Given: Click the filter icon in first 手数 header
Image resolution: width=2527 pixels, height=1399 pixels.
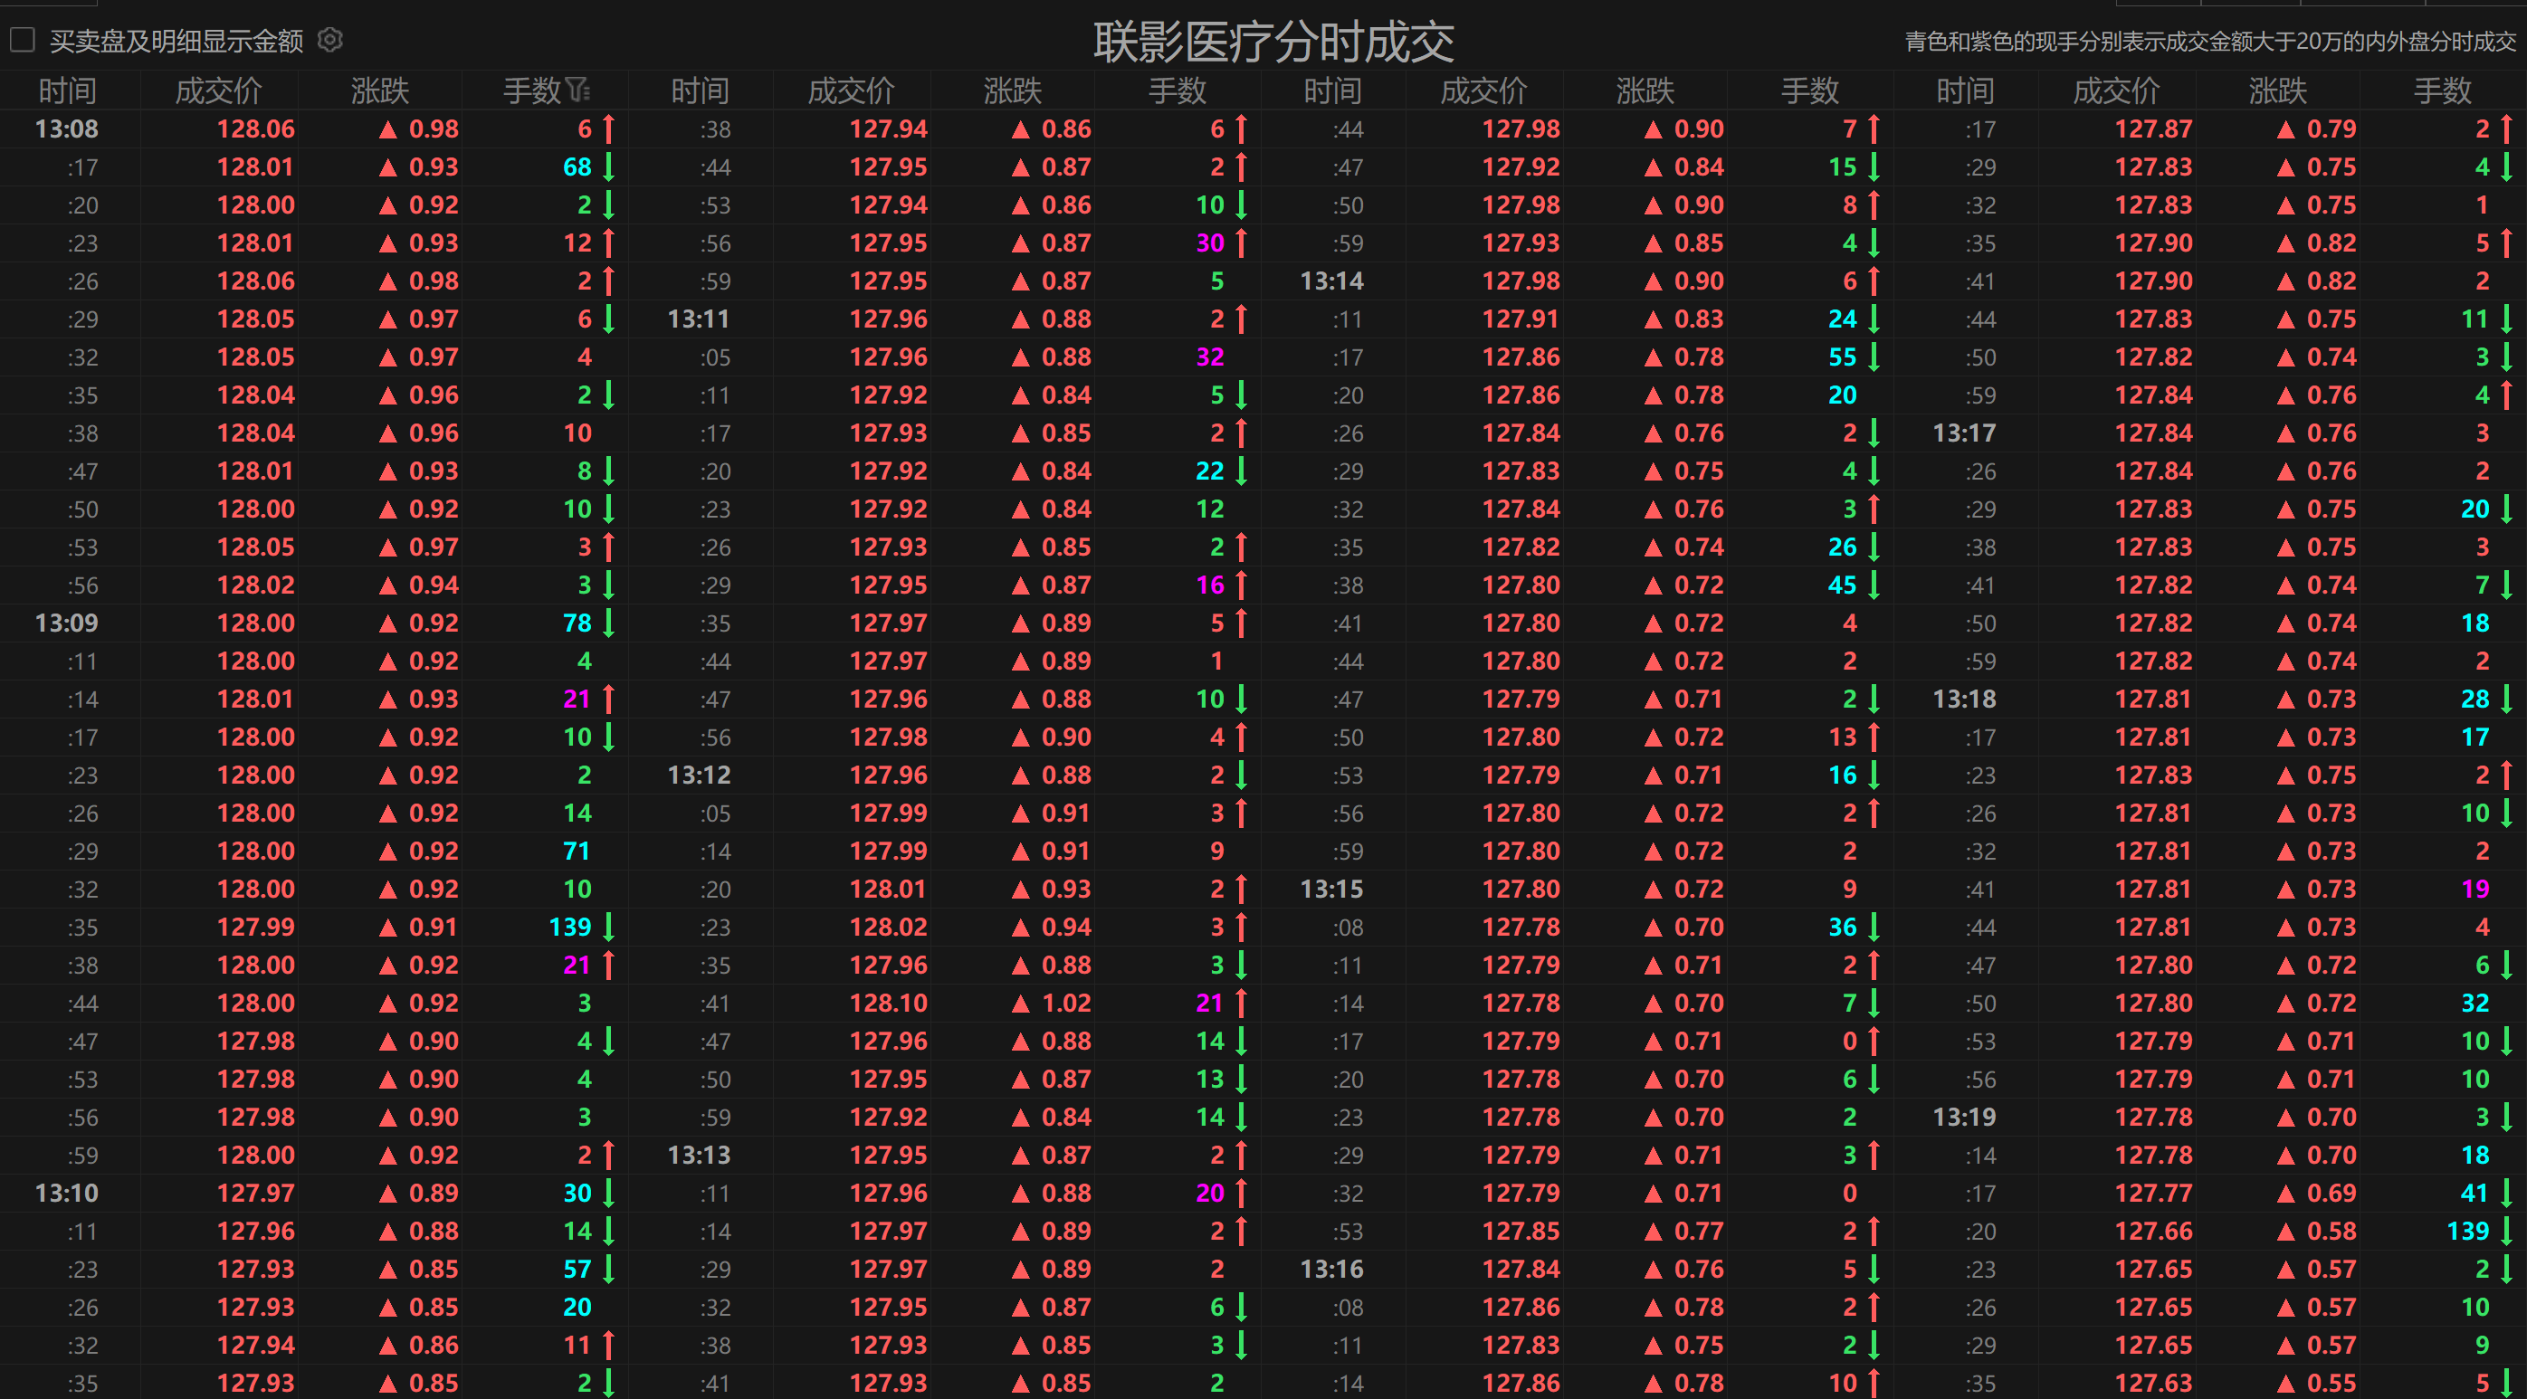Looking at the screenshot, I should (x=577, y=90).
